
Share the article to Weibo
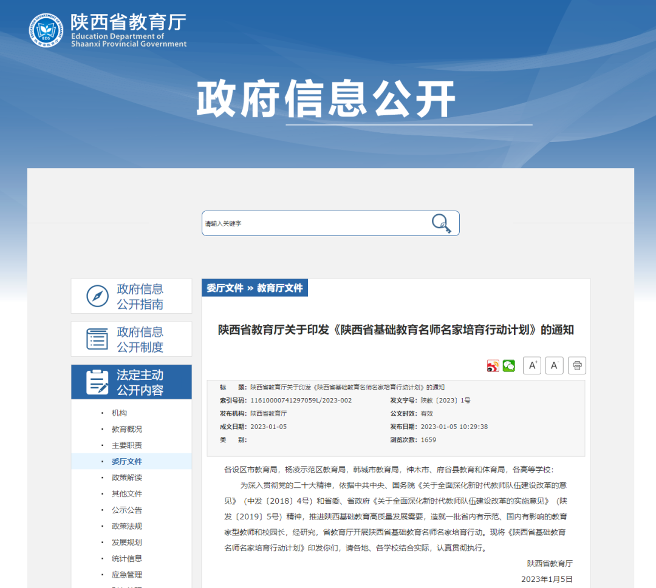coord(493,366)
